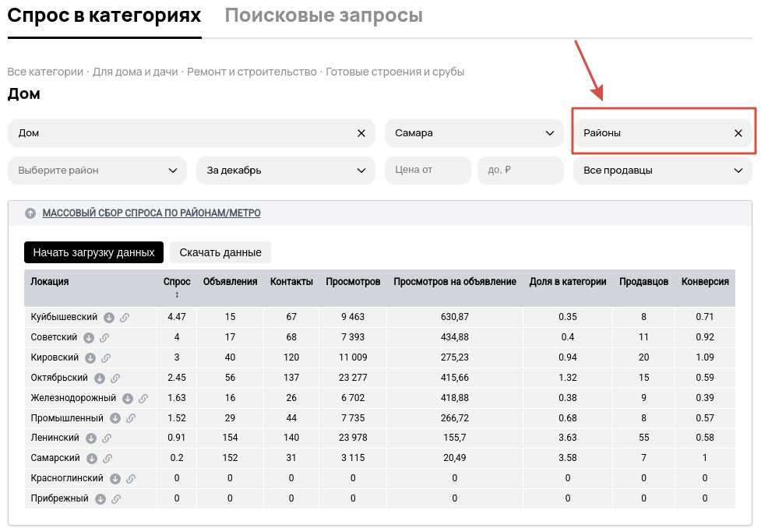761x528 pixels.
Task: Select the Спрос в категориях tab
Action: pos(104,16)
